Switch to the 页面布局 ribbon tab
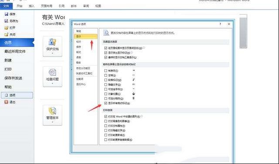Screen dimensions: 279x164 click(x=47, y=6)
